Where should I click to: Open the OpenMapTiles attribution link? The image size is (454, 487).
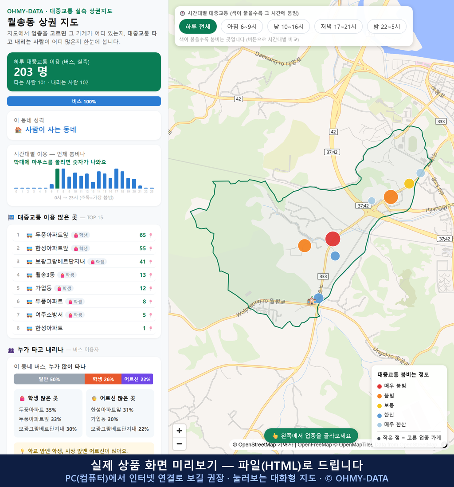[x=353, y=445]
